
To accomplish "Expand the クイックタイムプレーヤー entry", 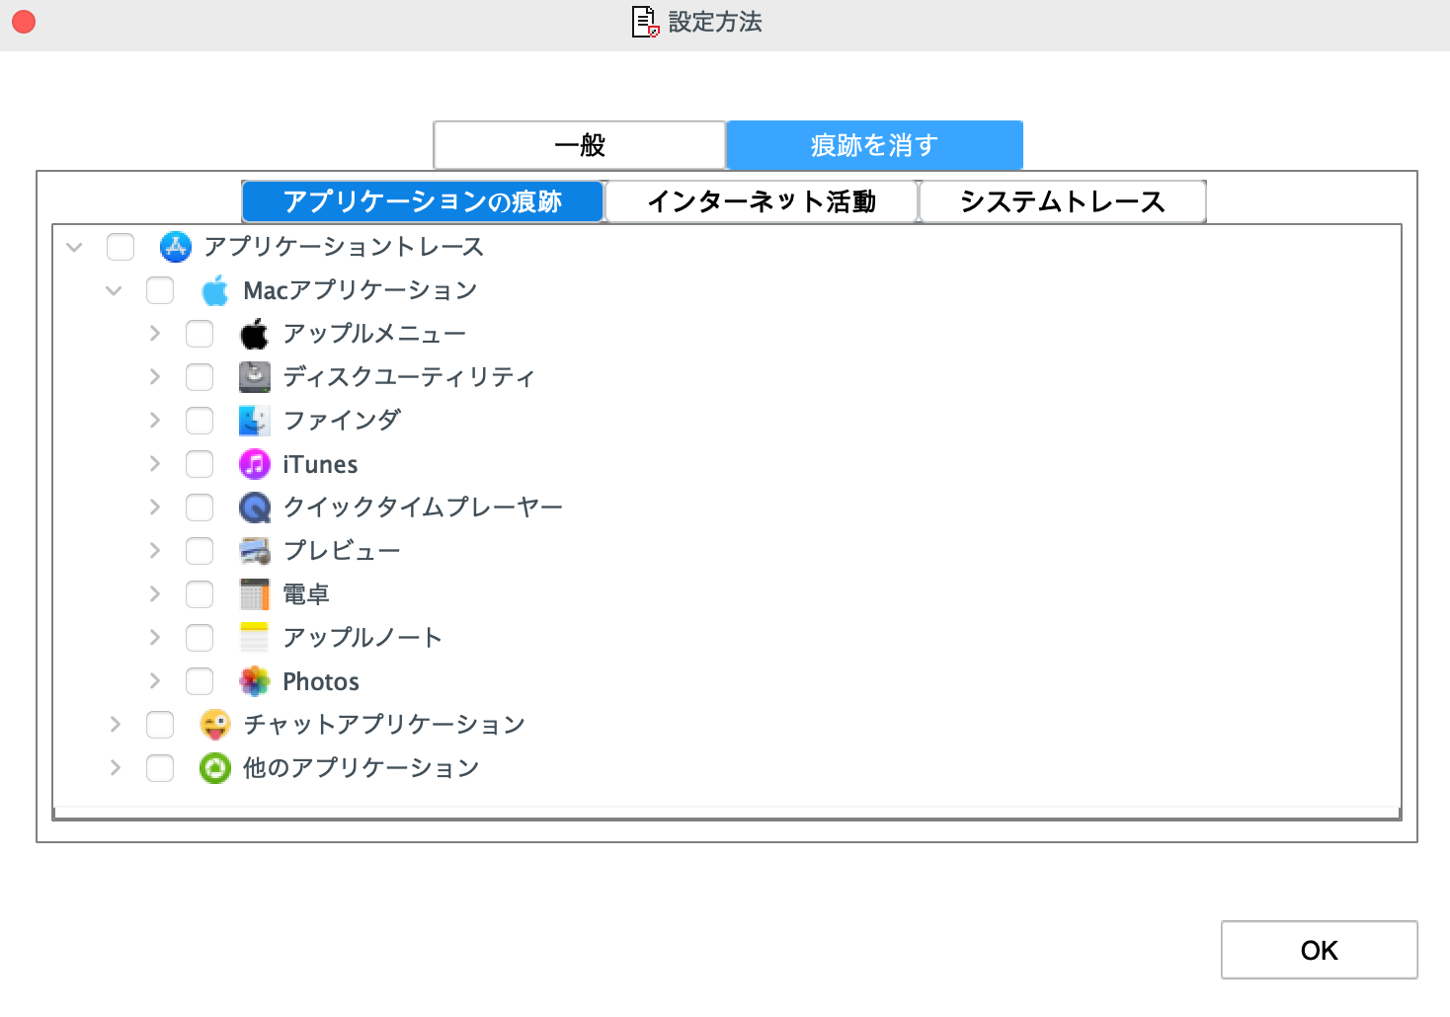I will 155,508.
